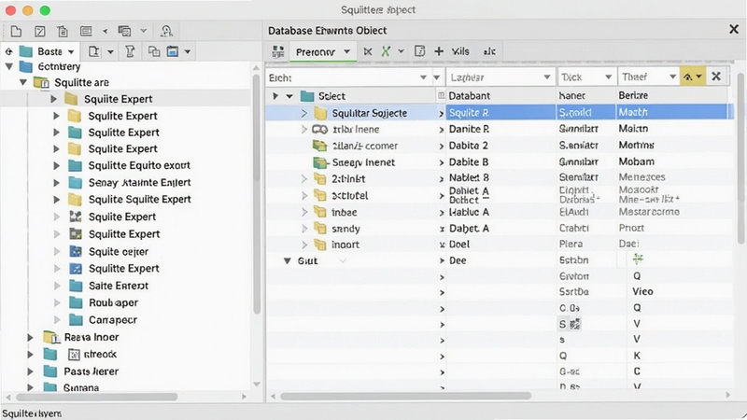Screen dimensions: 747x420
Task: Open the Lachear filter dropdown
Action: click(x=547, y=77)
